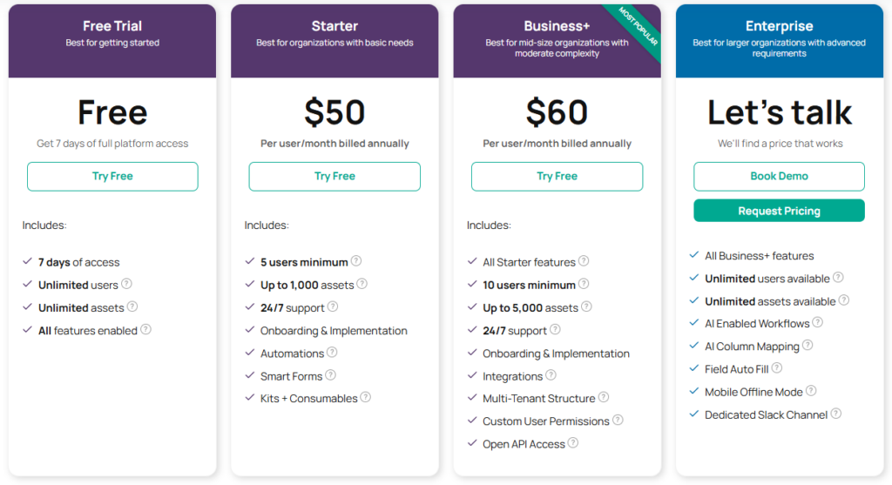Click help icon next to Kits + Consumables
Screen dimensions: 892x485
(x=366, y=398)
